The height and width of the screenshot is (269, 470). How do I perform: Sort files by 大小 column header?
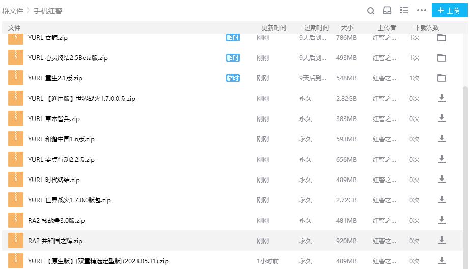(x=347, y=28)
